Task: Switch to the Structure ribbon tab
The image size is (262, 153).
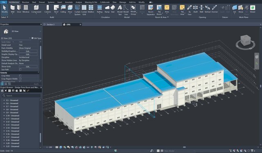Action: (x=25, y=2)
